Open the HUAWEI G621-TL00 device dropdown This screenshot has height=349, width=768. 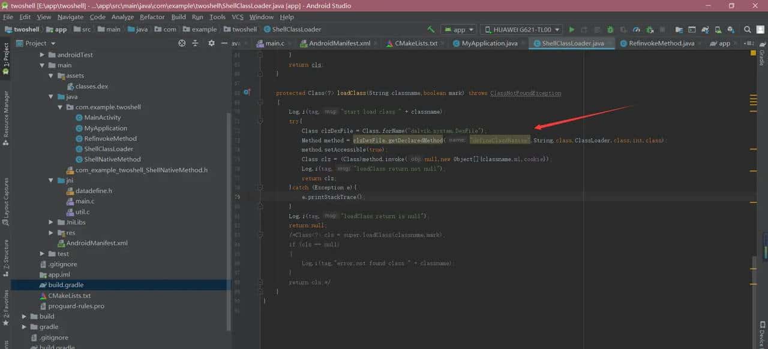tap(522, 29)
